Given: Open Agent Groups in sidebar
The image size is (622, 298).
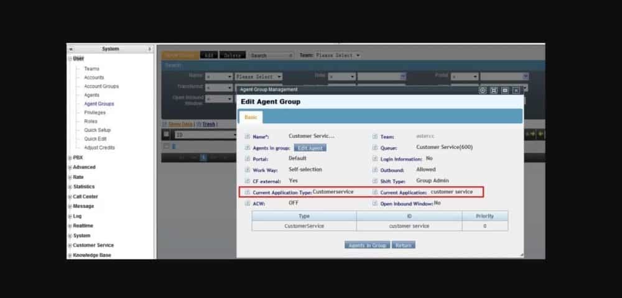Looking at the screenshot, I should [x=99, y=104].
